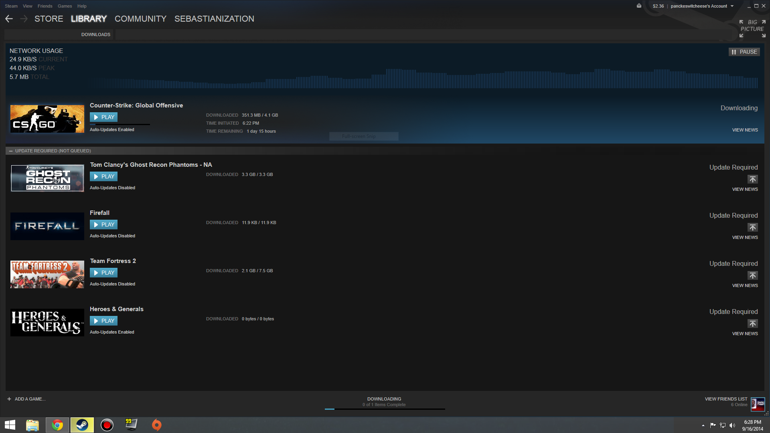Viewport: 770px width, 433px height.
Task: Open View Friends List
Action: point(726,399)
